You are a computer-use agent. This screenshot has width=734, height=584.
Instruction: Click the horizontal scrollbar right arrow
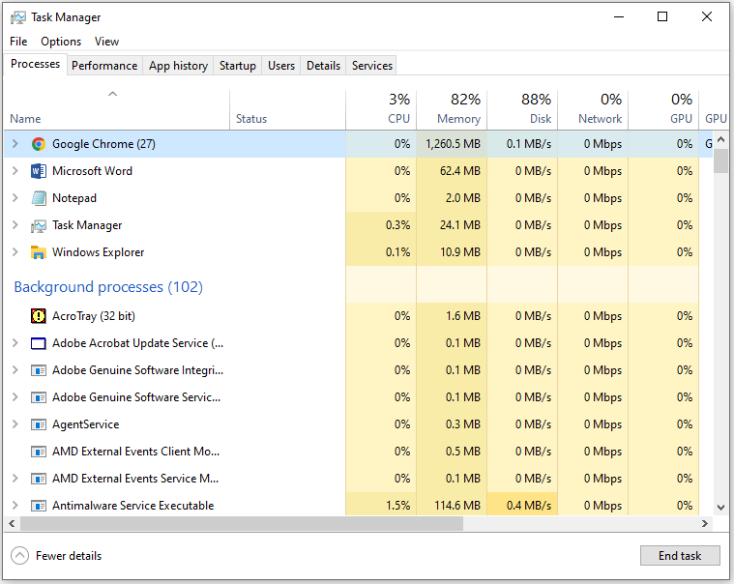click(705, 524)
